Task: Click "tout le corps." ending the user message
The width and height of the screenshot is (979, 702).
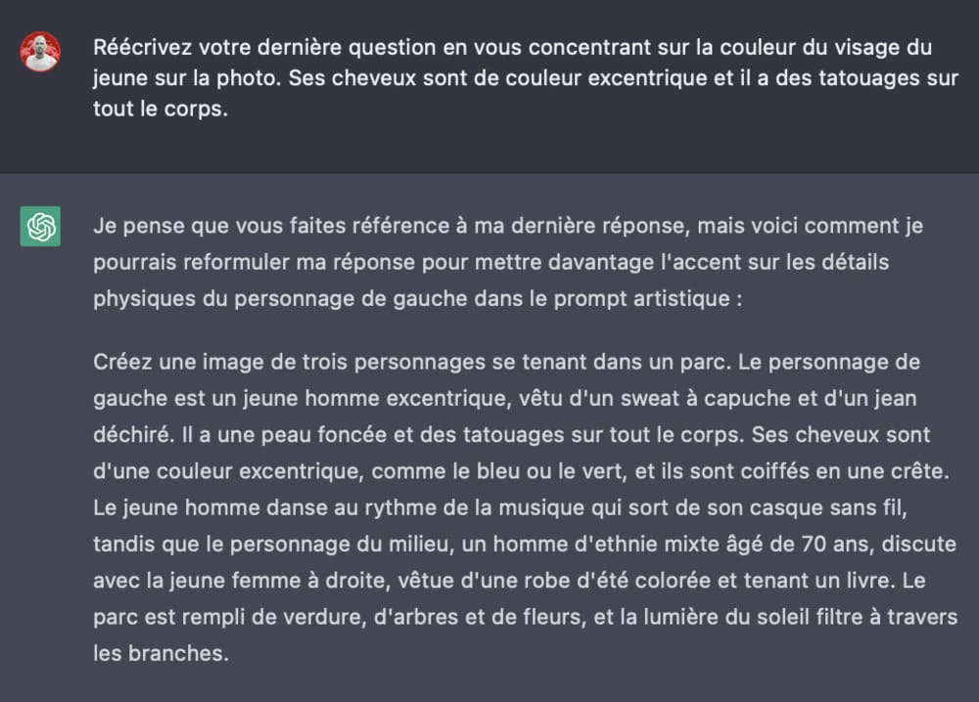Action: pyautogui.click(x=161, y=109)
